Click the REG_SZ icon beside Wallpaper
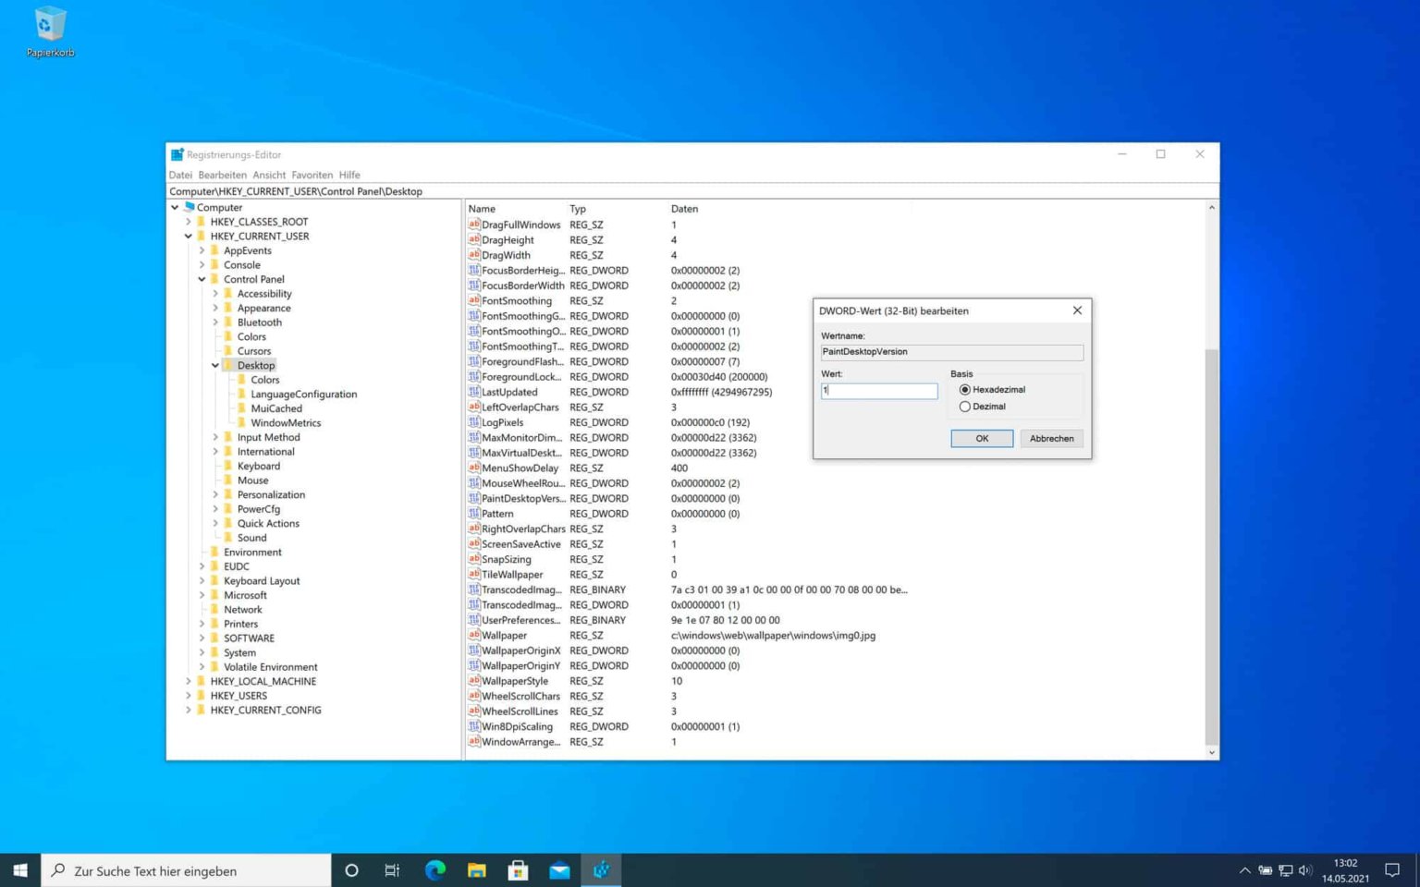The width and height of the screenshot is (1420, 887). coord(473,636)
